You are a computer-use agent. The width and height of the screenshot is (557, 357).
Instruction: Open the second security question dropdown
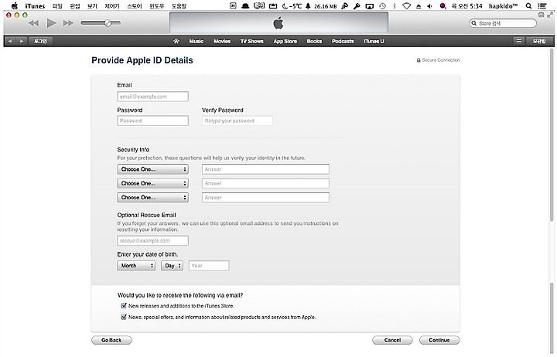[x=152, y=183]
